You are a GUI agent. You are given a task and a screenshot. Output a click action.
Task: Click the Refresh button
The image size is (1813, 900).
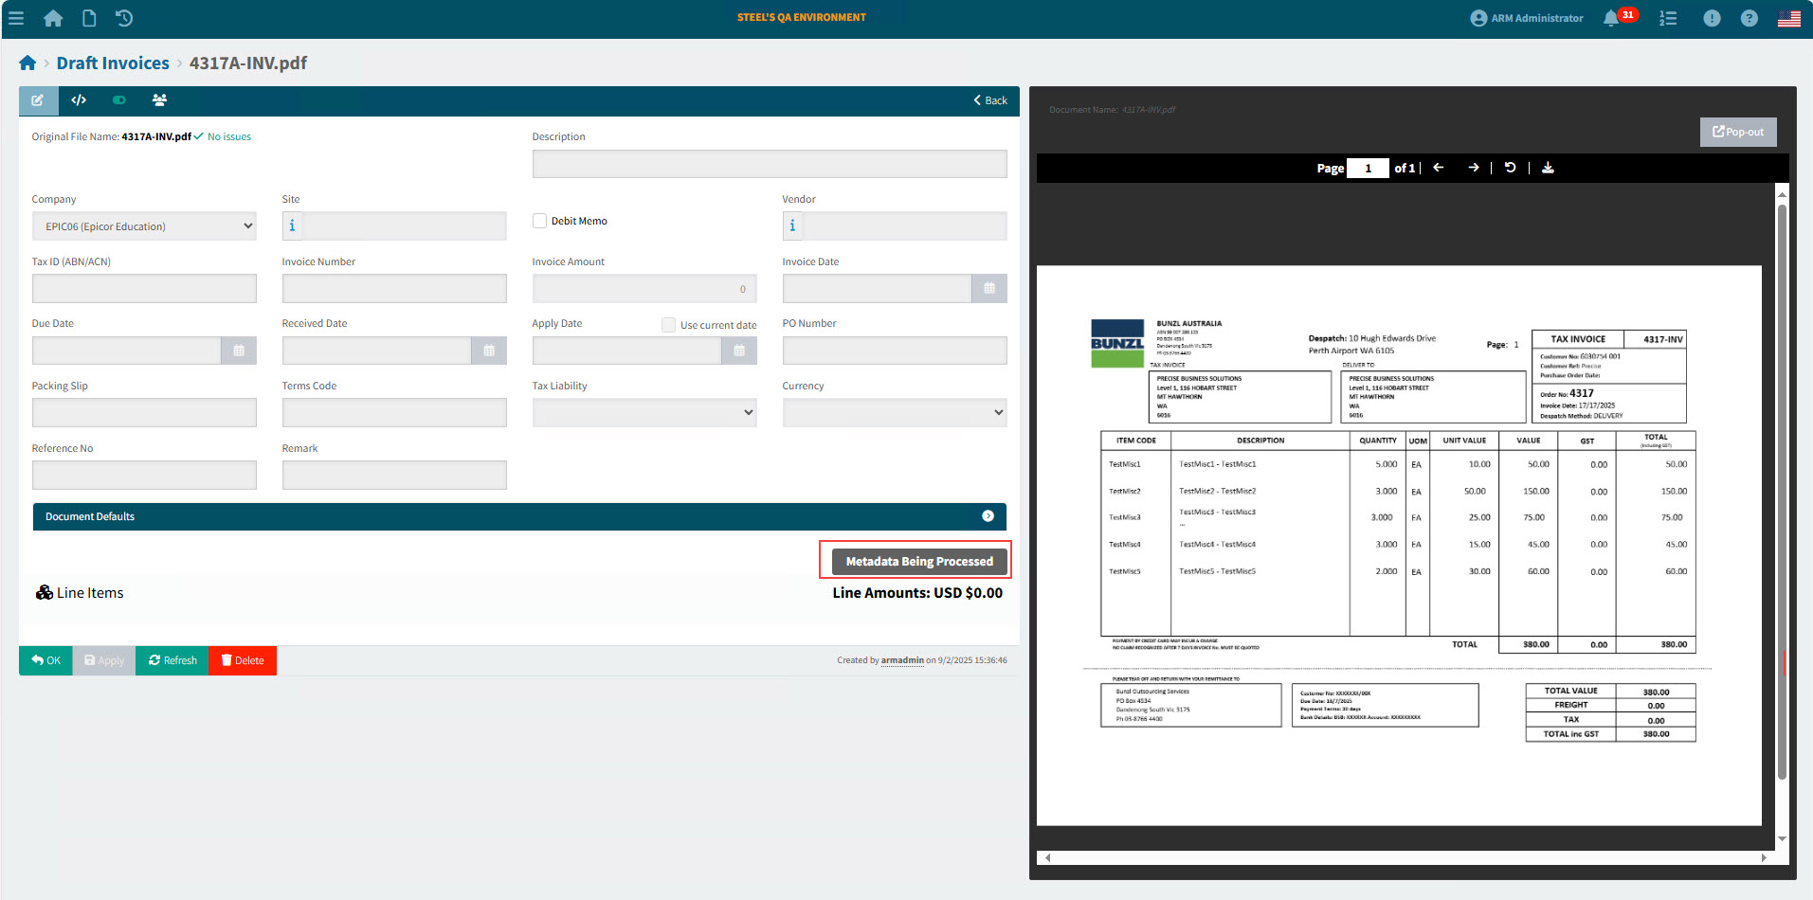click(172, 660)
